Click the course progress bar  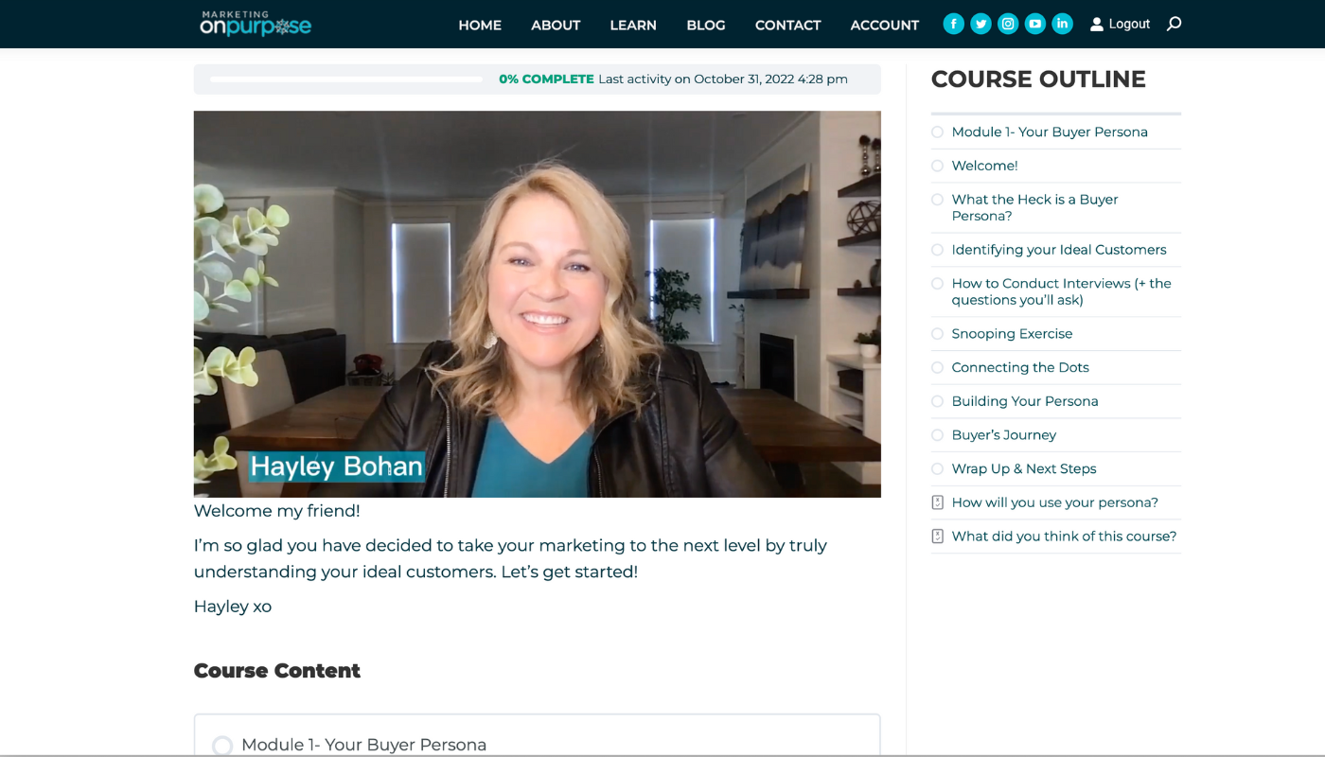346,79
